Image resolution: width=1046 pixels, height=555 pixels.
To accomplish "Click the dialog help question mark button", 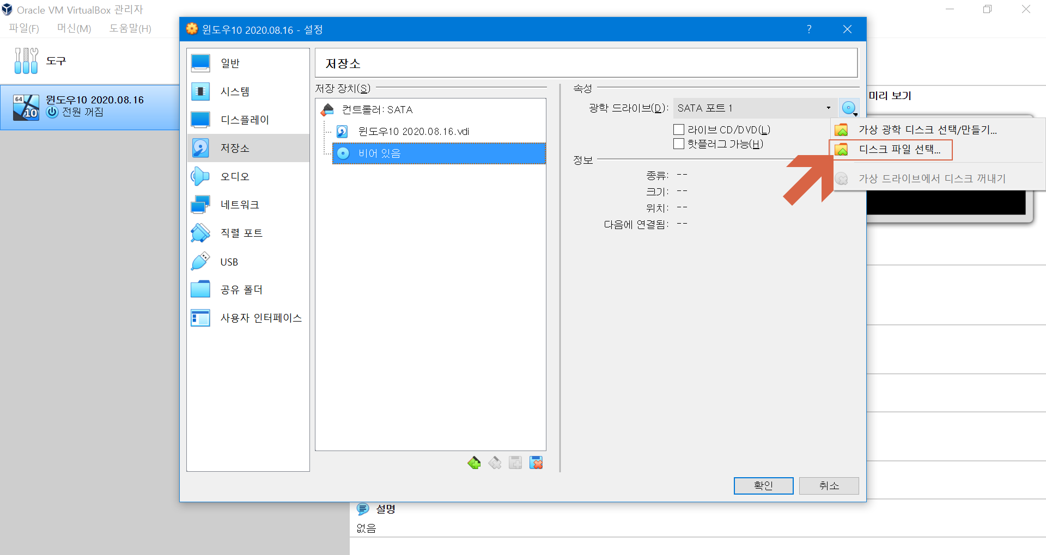I will coord(809,29).
